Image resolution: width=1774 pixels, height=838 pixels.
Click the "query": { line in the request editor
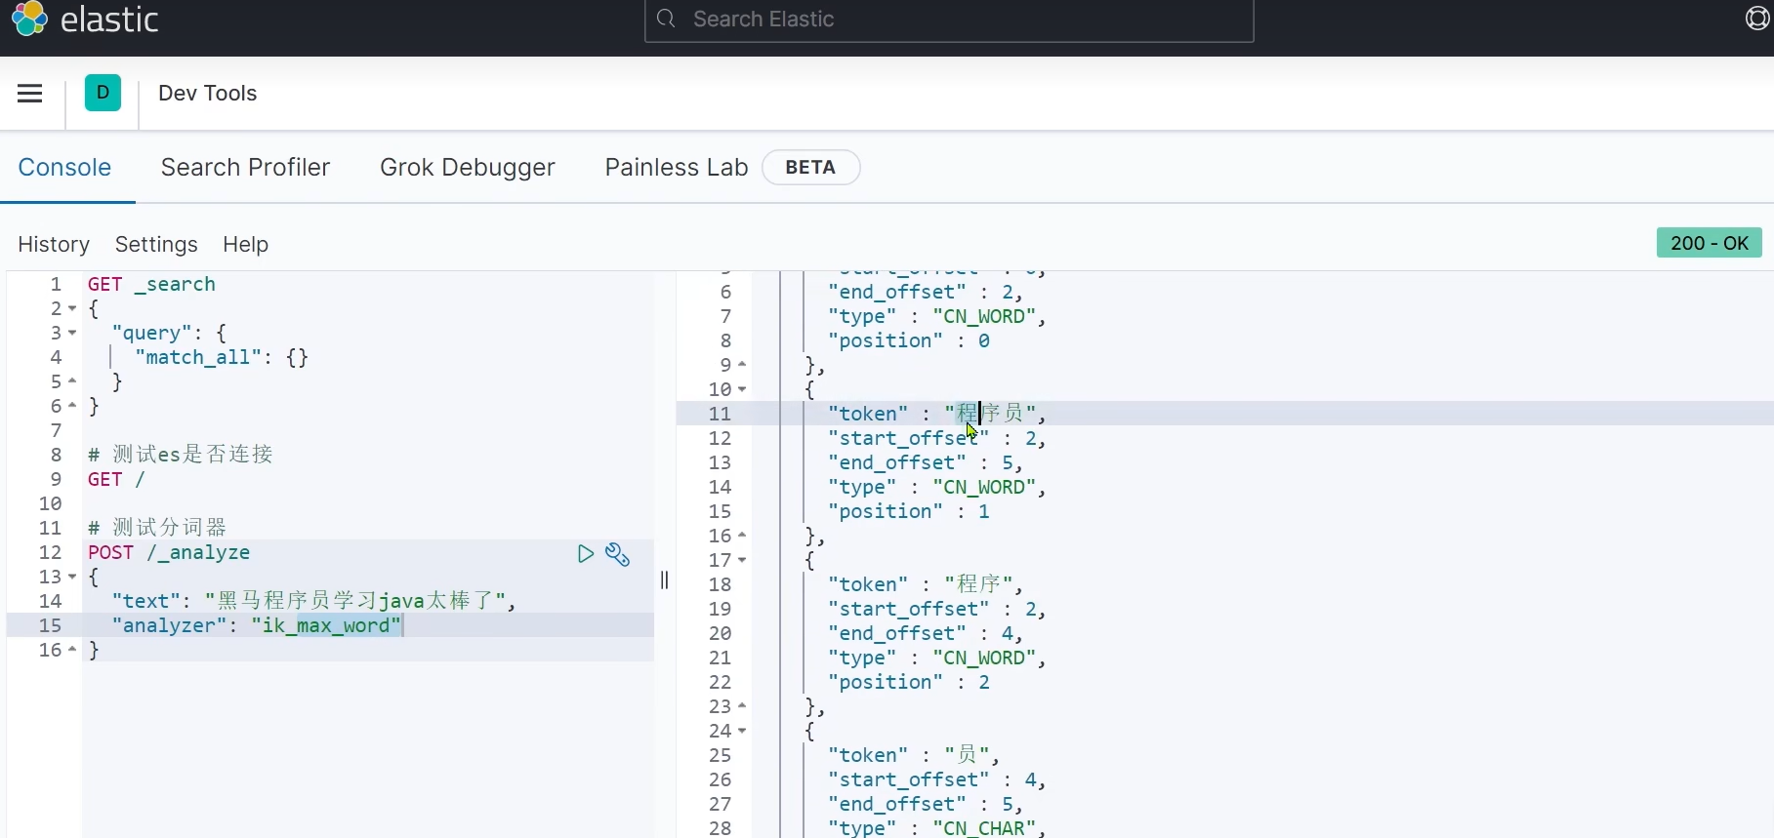tap(169, 333)
